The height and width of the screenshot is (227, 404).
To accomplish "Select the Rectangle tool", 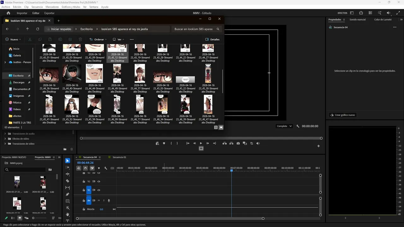I will pyautogui.click(x=68, y=201).
